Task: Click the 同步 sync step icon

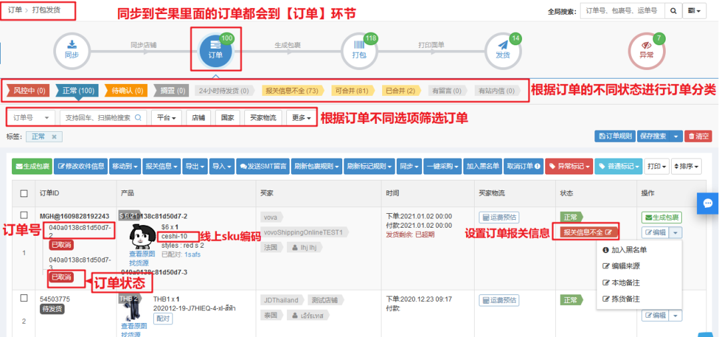Action: (71, 50)
